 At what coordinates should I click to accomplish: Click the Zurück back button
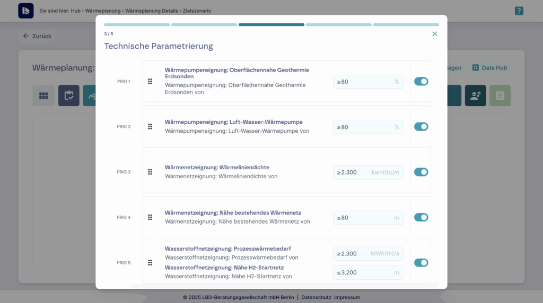(37, 36)
